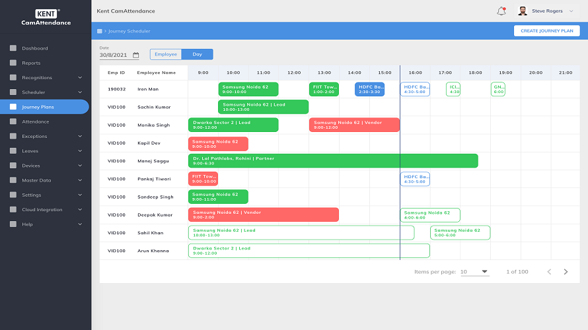Open Manoj Saggu's Dr. Lal Pathlabs plan

333,160
